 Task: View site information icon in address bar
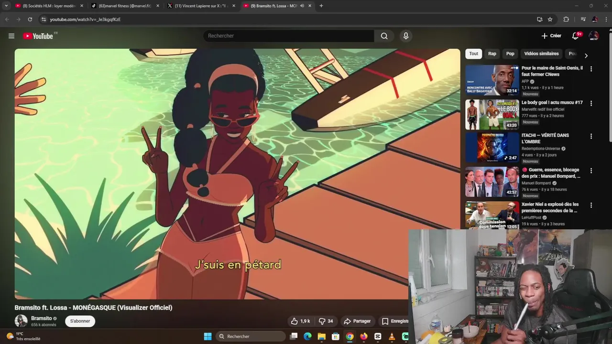tap(44, 19)
